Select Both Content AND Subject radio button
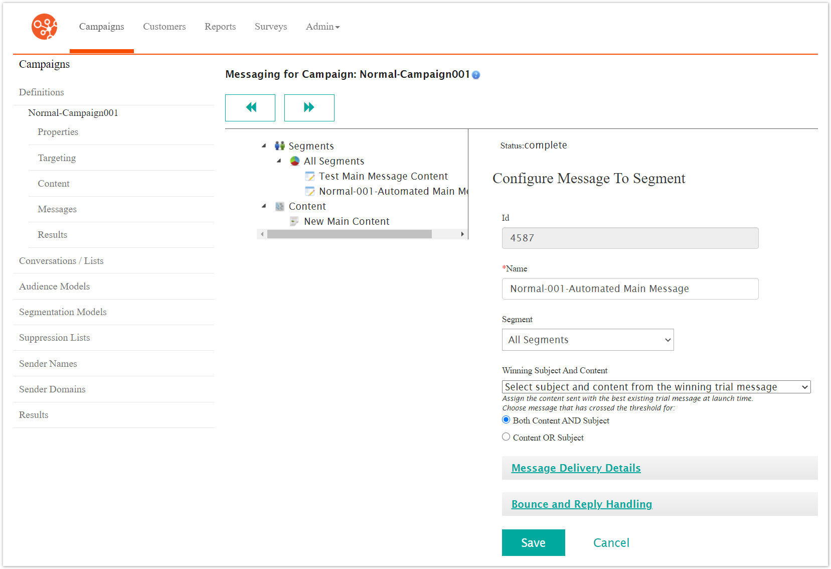The image size is (831, 569). [506, 420]
